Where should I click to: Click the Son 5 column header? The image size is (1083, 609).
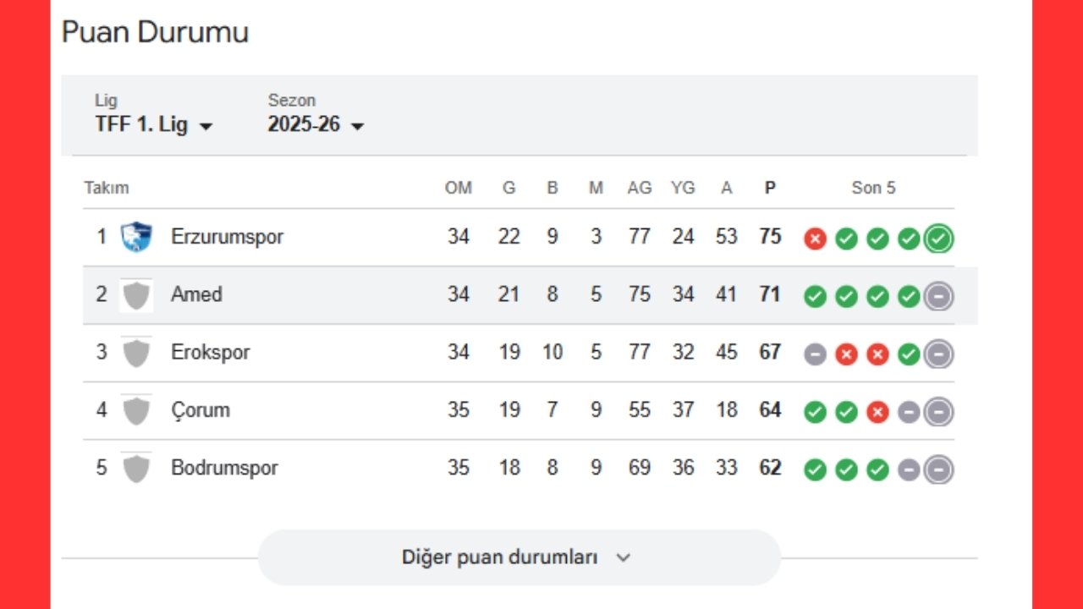pyautogui.click(x=873, y=188)
